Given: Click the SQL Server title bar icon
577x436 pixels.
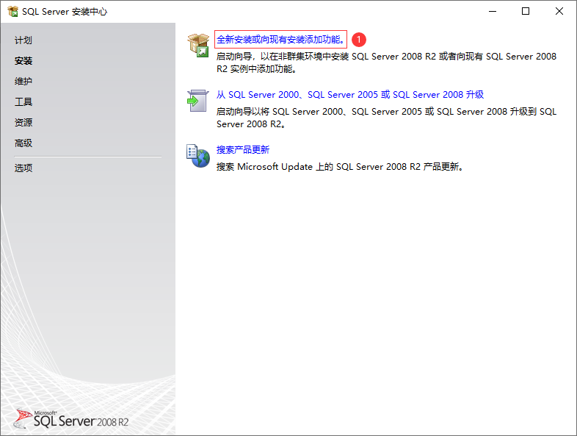Looking at the screenshot, I should 12,12.
